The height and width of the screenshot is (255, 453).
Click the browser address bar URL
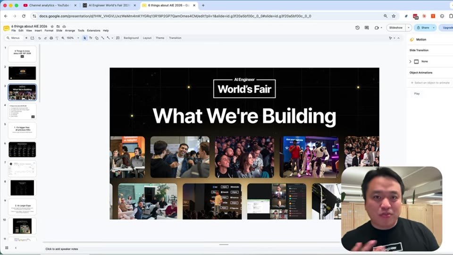175,16
